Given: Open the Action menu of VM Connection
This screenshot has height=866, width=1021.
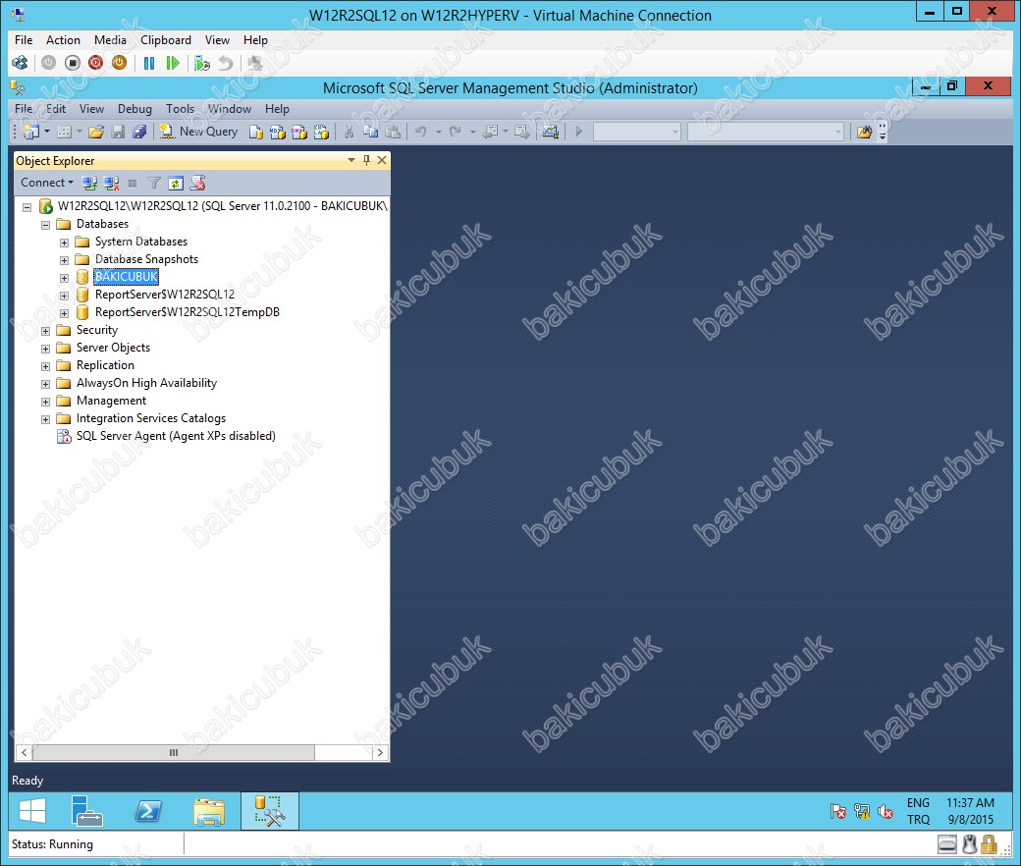Looking at the screenshot, I should coord(63,39).
